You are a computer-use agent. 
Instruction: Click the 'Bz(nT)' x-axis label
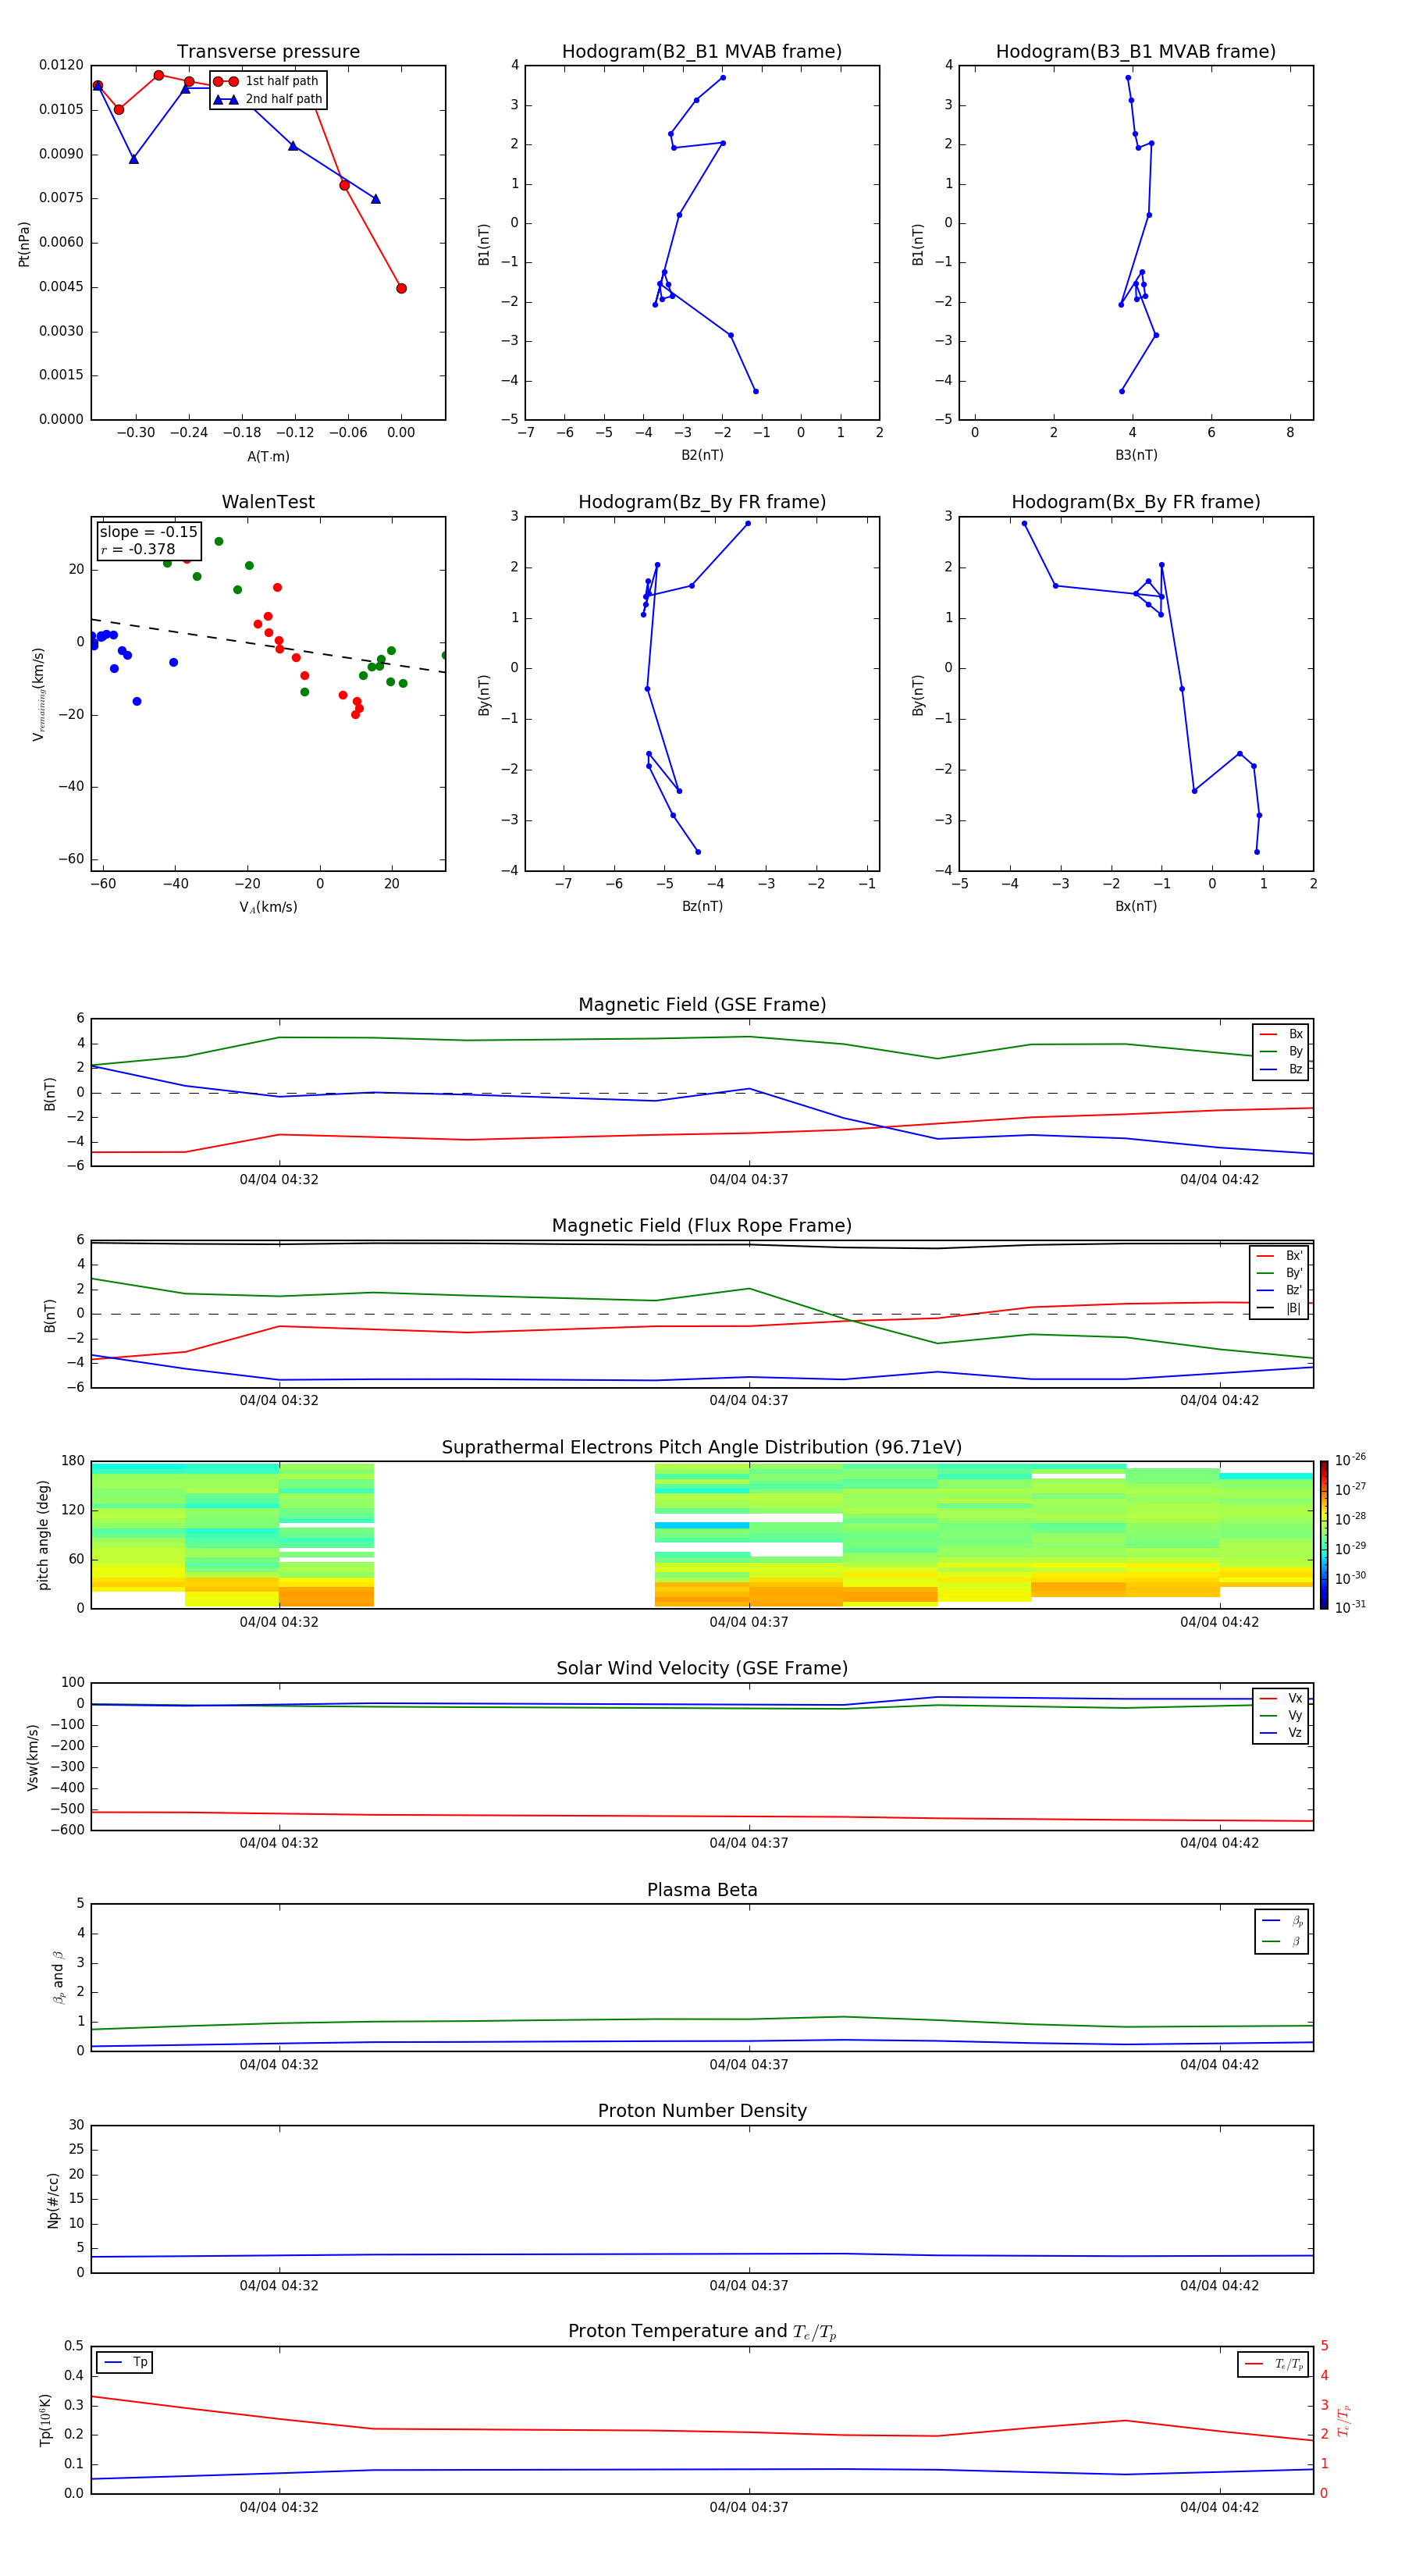click(x=702, y=906)
